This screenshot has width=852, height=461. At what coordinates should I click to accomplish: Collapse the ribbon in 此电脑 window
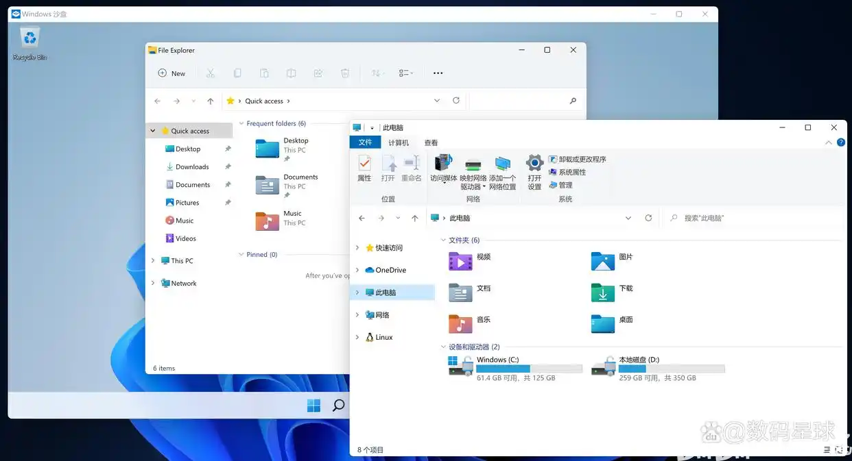point(828,142)
